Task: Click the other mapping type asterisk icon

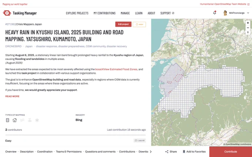Action: click(37, 120)
